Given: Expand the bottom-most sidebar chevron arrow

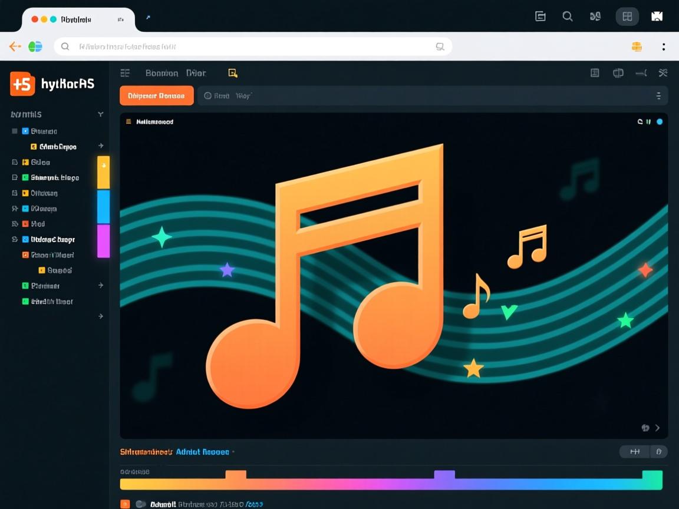Looking at the screenshot, I should [101, 316].
